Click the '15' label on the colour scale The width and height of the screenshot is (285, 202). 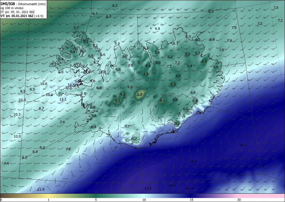(x=192, y=200)
